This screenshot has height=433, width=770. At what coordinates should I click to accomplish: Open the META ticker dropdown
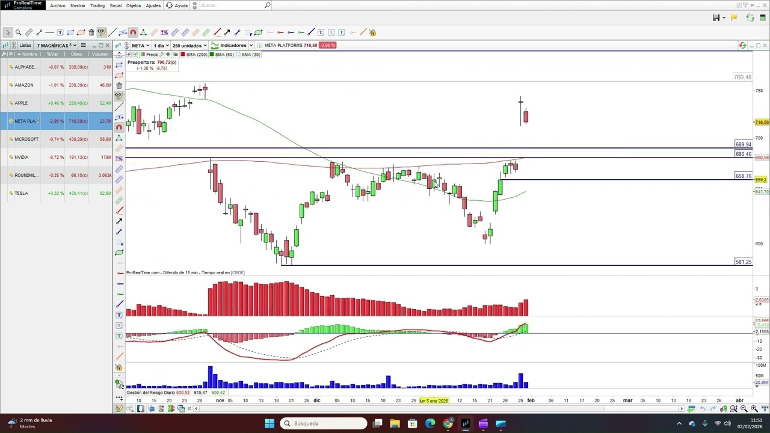click(x=140, y=46)
